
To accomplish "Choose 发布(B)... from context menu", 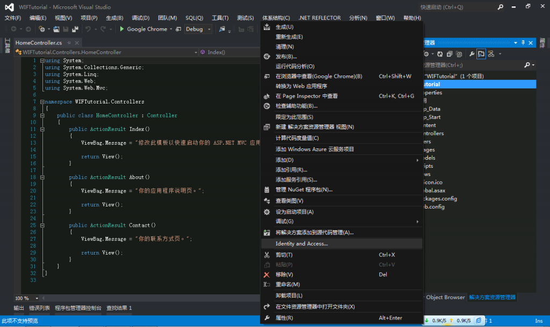I will tap(342, 56).
